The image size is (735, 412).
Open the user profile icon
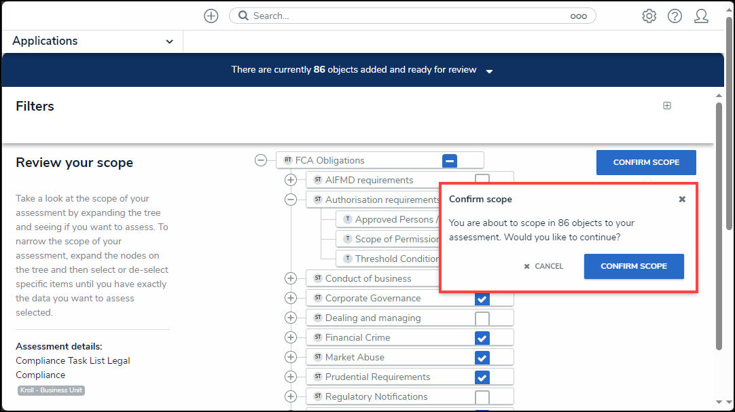(701, 16)
